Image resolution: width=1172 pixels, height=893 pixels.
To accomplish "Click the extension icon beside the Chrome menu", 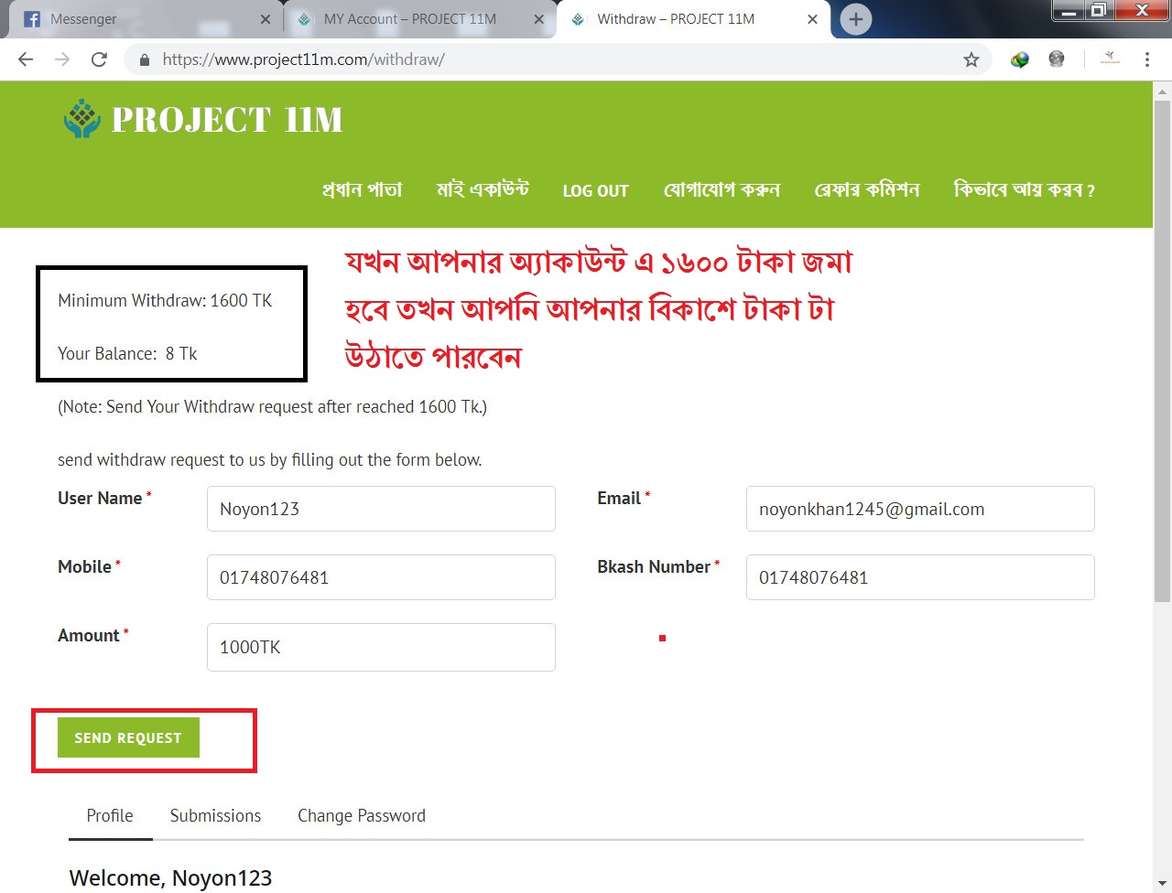I will (x=1110, y=59).
